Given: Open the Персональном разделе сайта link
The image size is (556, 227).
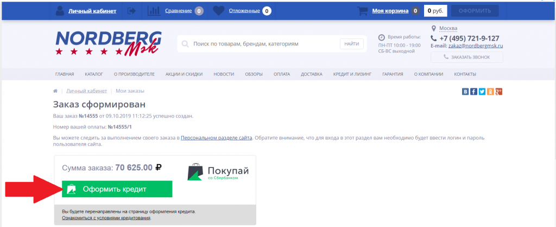Looking at the screenshot, I should coord(216,138).
